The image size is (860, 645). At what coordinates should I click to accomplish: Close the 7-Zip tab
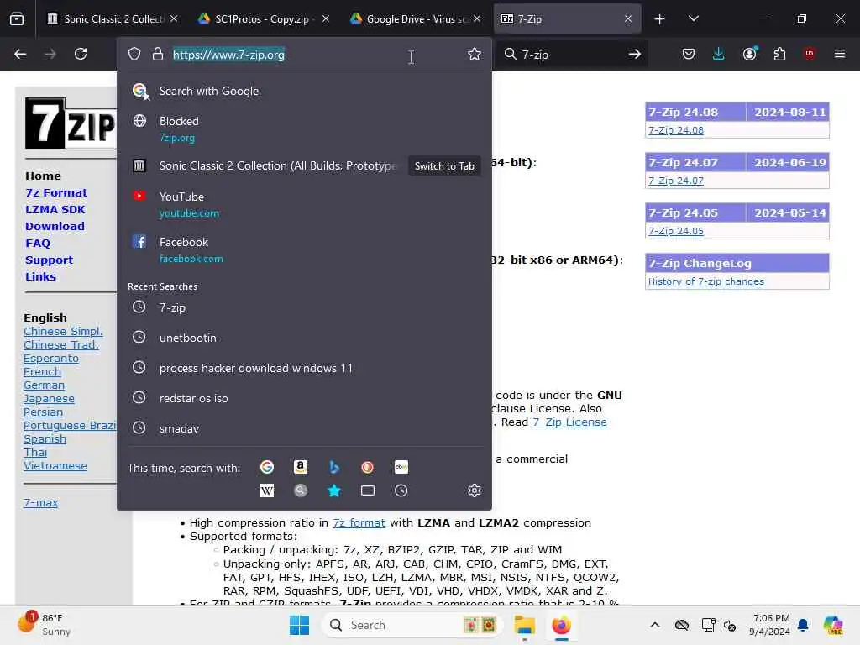coord(628,18)
